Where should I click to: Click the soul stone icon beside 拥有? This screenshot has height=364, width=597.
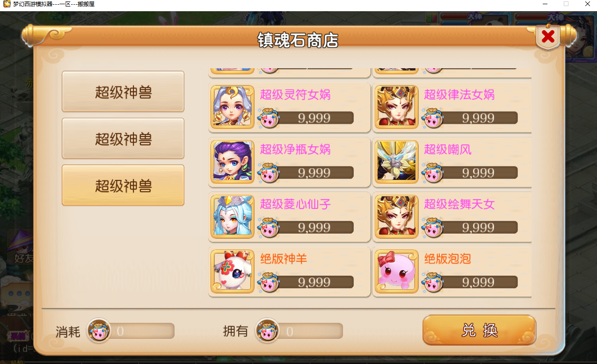tap(267, 330)
